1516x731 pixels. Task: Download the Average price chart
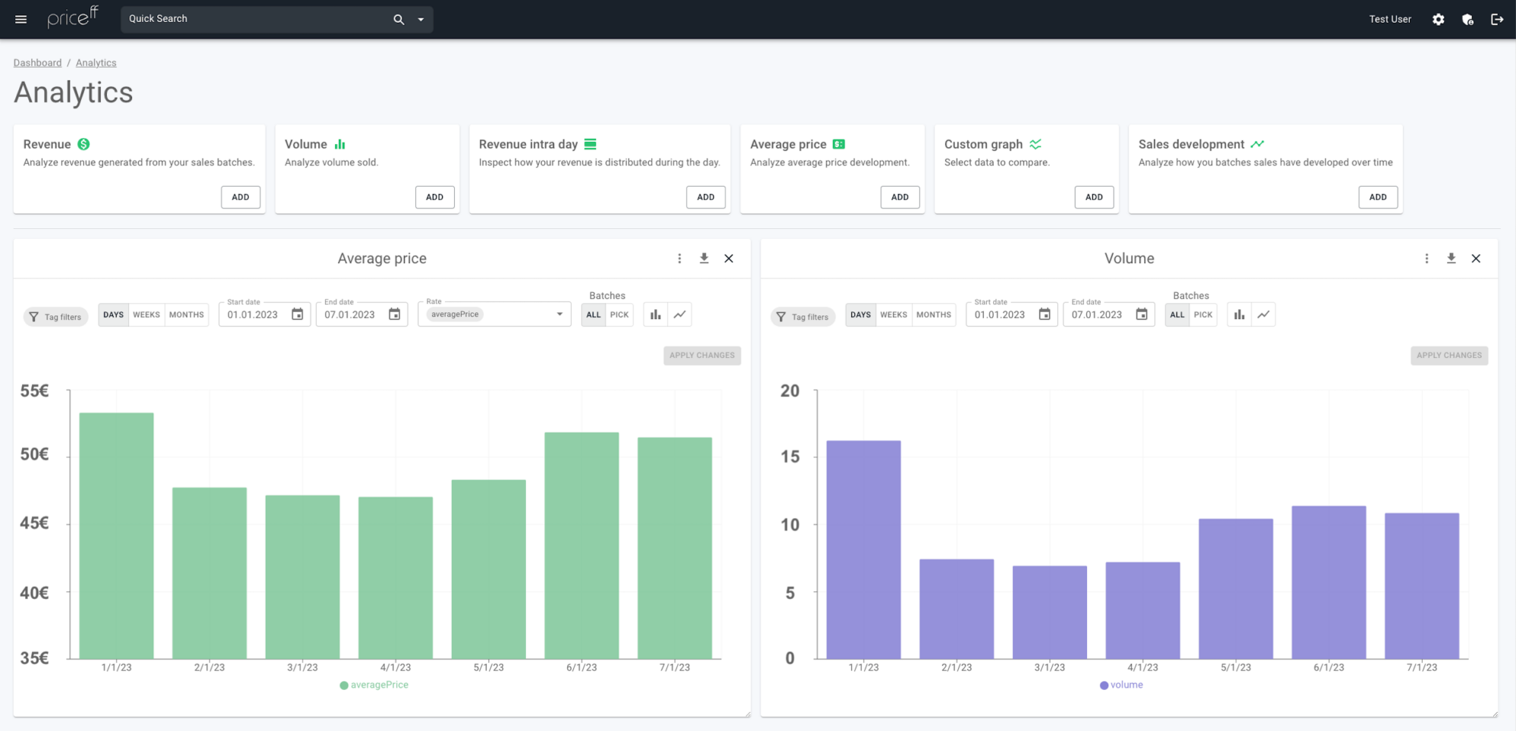pyautogui.click(x=704, y=259)
